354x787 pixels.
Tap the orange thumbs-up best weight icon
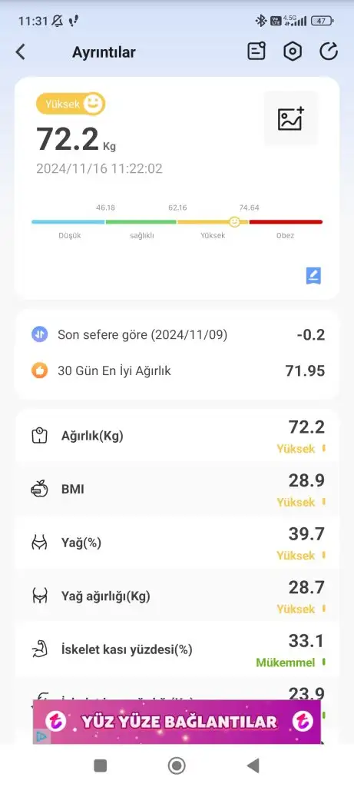[x=39, y=371]
